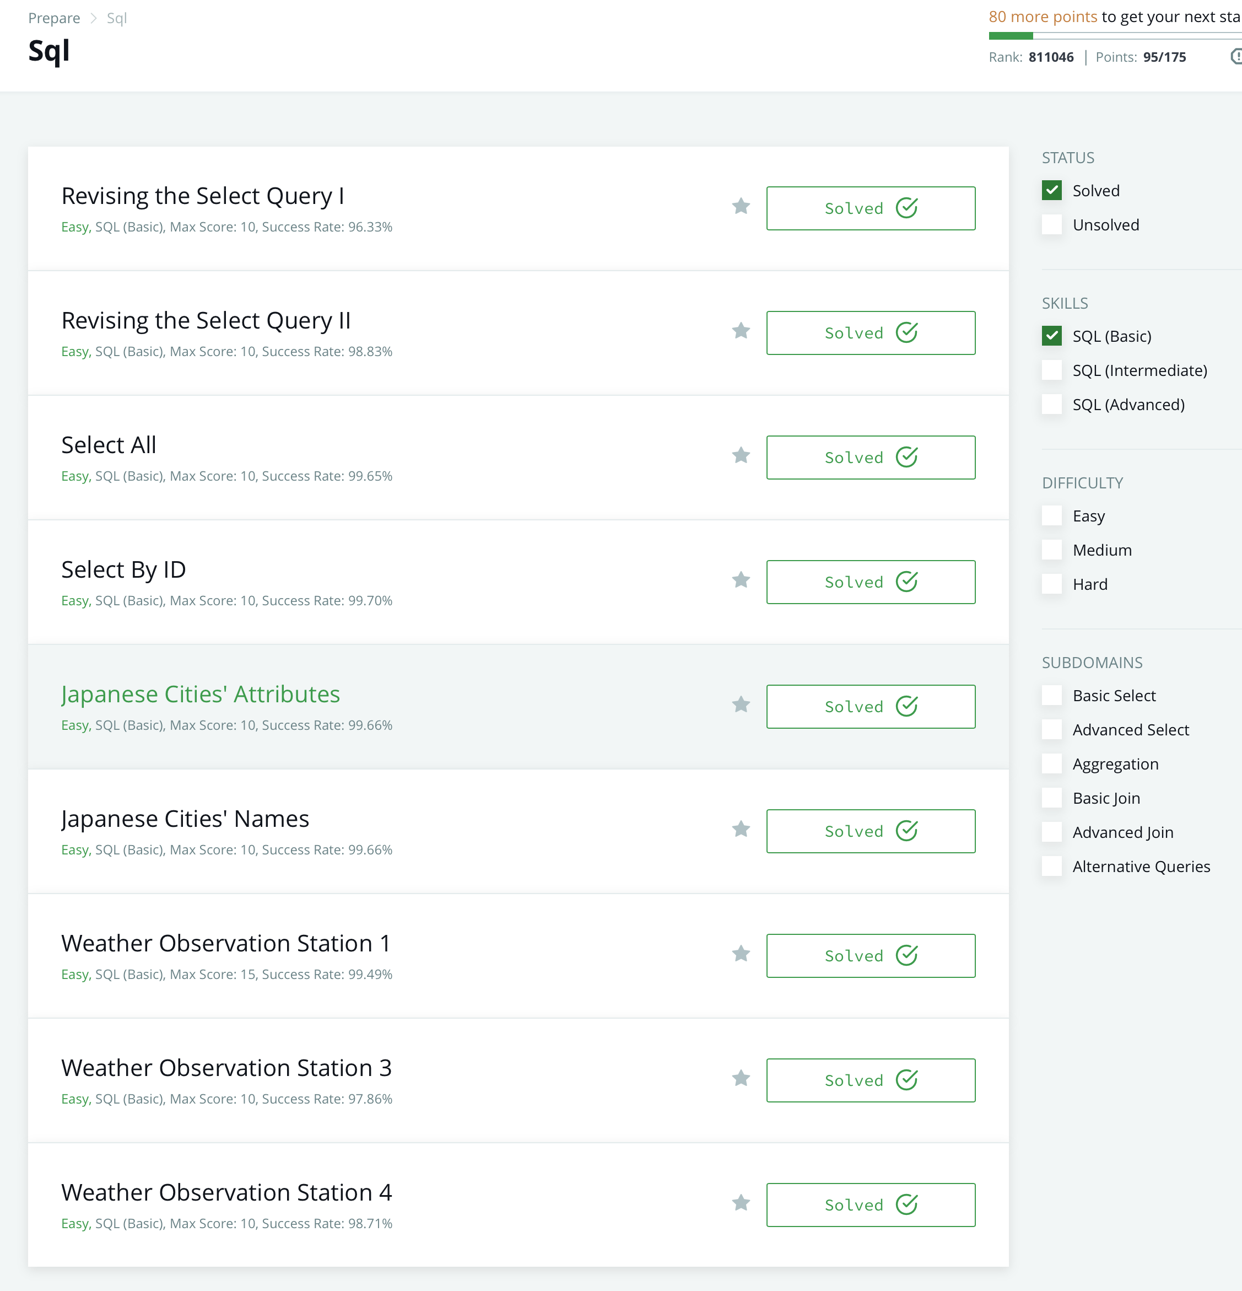
Task: Click Solved button for Weather Observation Station 3
Action: pyautogui.click(x=871, y=1080)
